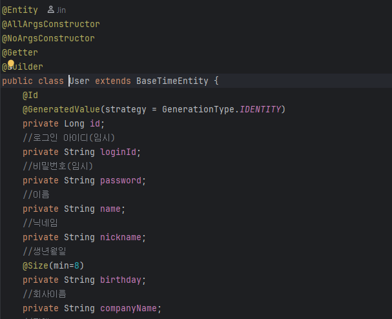Screen dimensions: 392x319
Task: Click the companyName field name
Action: [x=129, y=308]
